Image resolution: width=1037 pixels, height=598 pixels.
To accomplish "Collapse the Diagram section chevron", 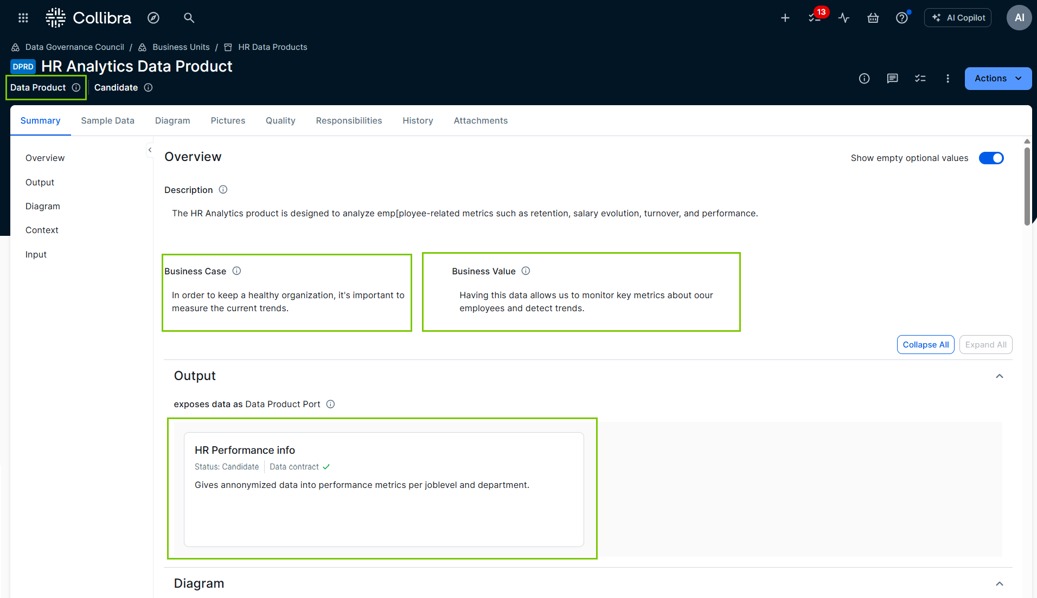I will pos(999,583).
